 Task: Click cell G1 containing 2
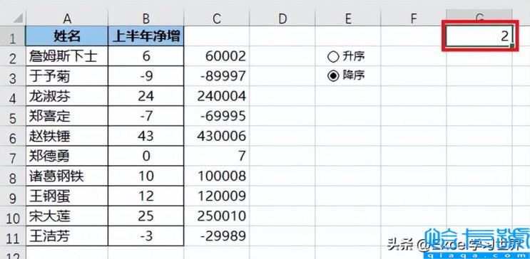(x=479, y=36)
